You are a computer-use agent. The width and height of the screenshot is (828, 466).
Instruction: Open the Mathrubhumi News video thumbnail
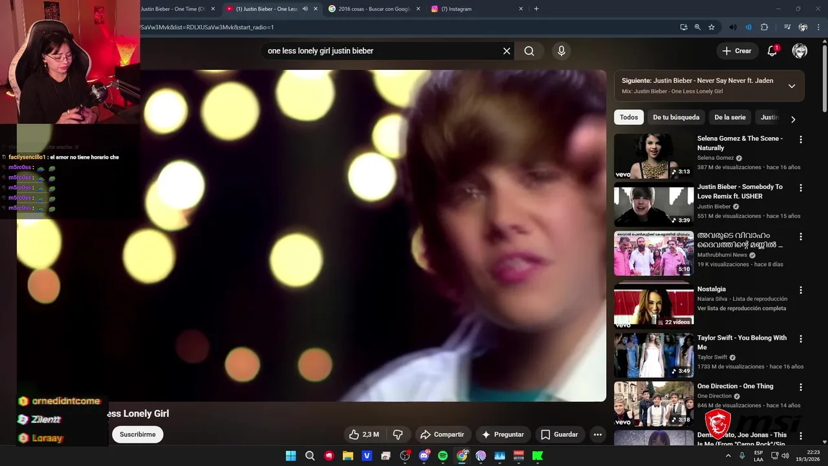pyautogui.click(x=653, y=253)
